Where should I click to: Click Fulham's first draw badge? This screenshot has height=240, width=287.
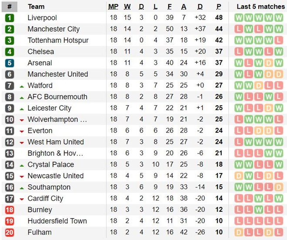[239, 233]
